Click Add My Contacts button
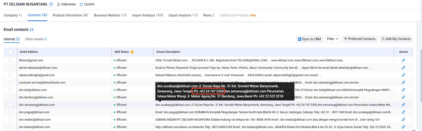422x131 pixels. click(x=396, y=39)
